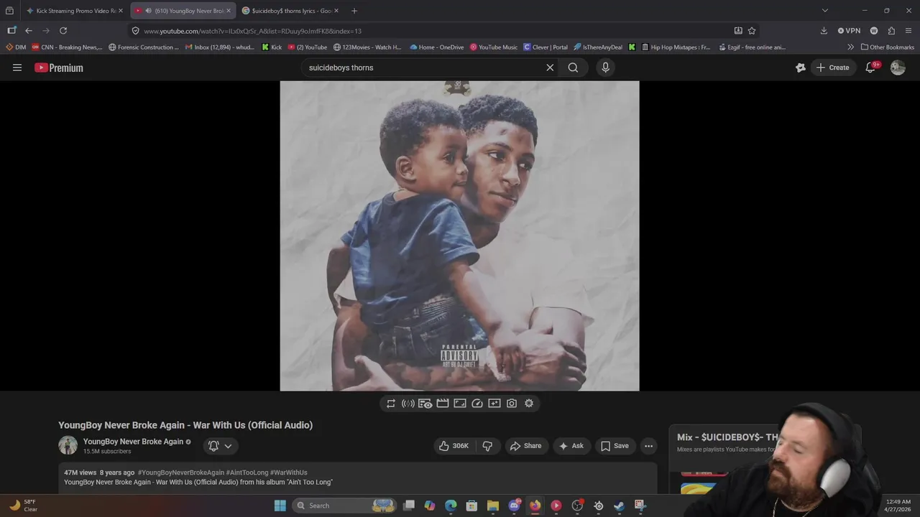
Task: Open the Create button menu
Action: [832, 67]
